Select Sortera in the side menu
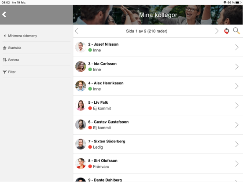 (x=37, y=60)
